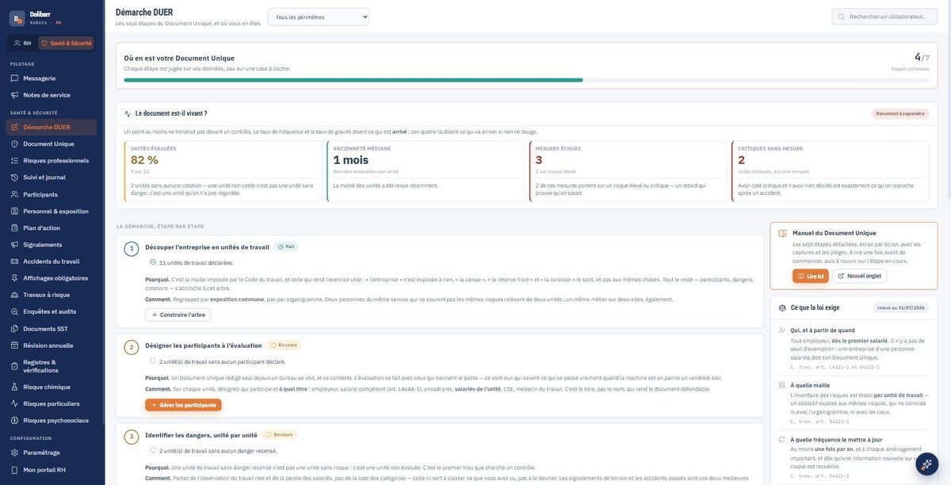Click the Risque chimique flask icon
Image resolution: width=951 pixels, height=485 pixels.
click(15, 387)
